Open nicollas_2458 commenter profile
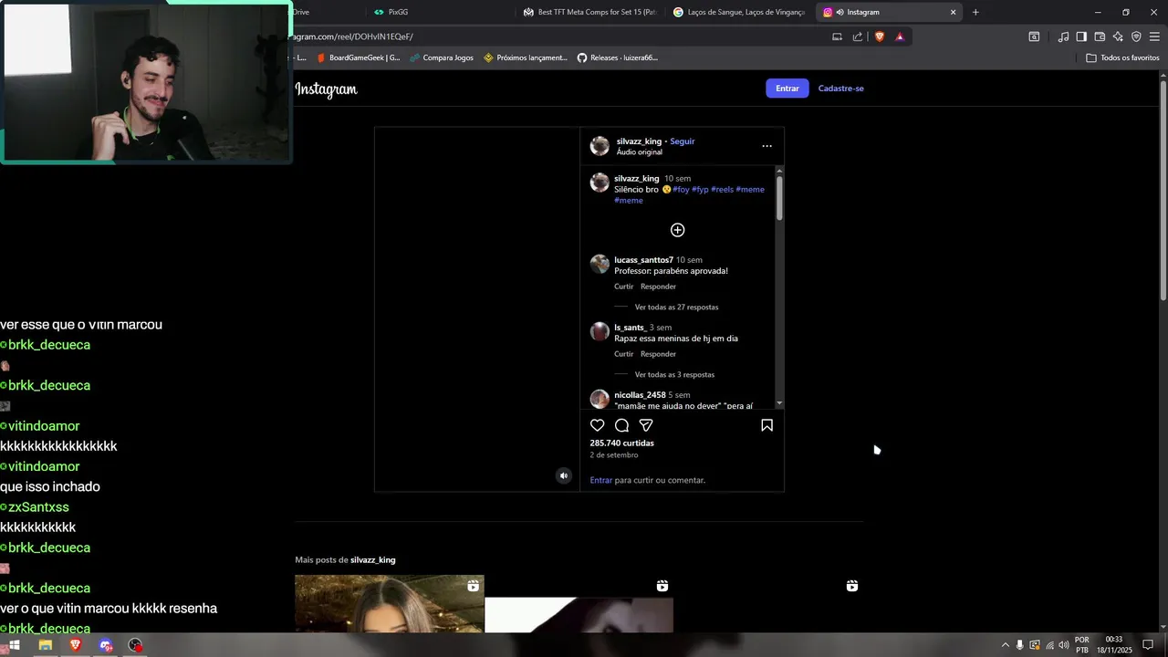The width and height of the screenshot is (1168, 657). pos(640,395)
